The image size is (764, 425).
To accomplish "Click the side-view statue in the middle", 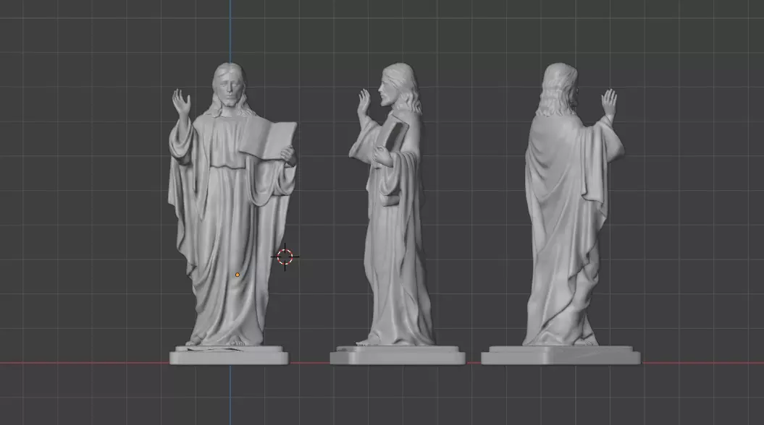I will pyautogui.click(x=397, y=214).
